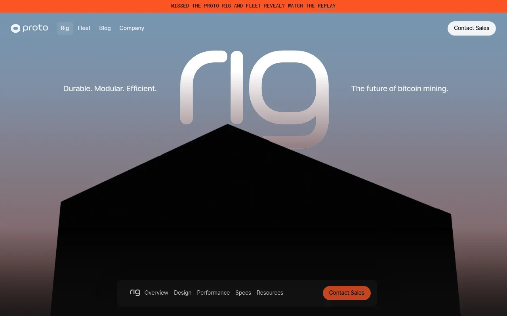Screen dimensions: 507x316
Task: Click the large rig hero wordmark
Action: [x=254, y=99]
